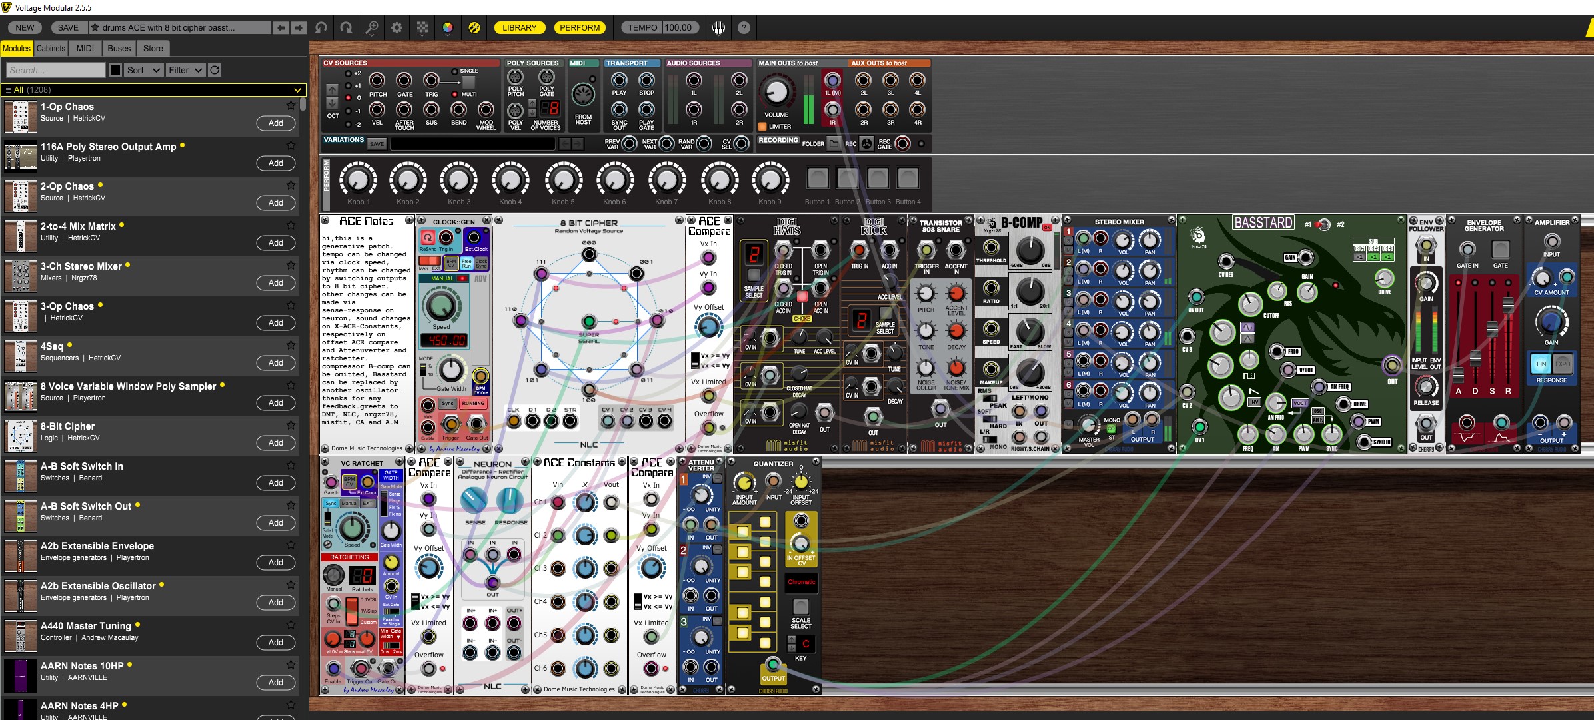Image resolution: width=1594 pixels, height=720 pixels.
Task: Toggle the RUNNING button on Clock::Gen
Action: tap(473, 403)
